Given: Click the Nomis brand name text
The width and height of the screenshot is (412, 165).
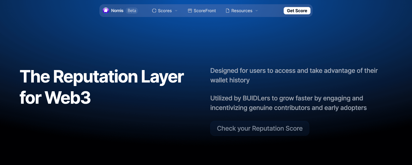Looking at the screenshot, I should click(x=117, y=11).
